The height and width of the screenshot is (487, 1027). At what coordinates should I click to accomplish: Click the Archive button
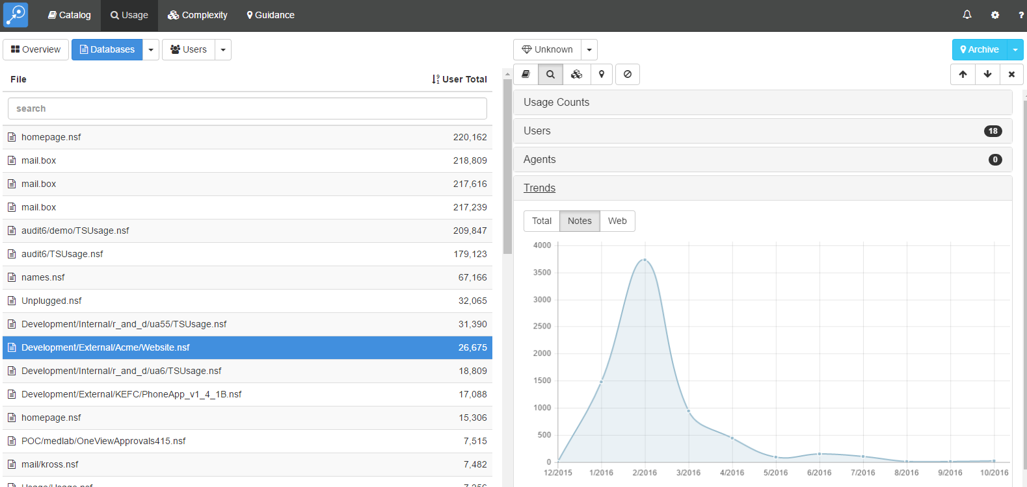point(980,50)
